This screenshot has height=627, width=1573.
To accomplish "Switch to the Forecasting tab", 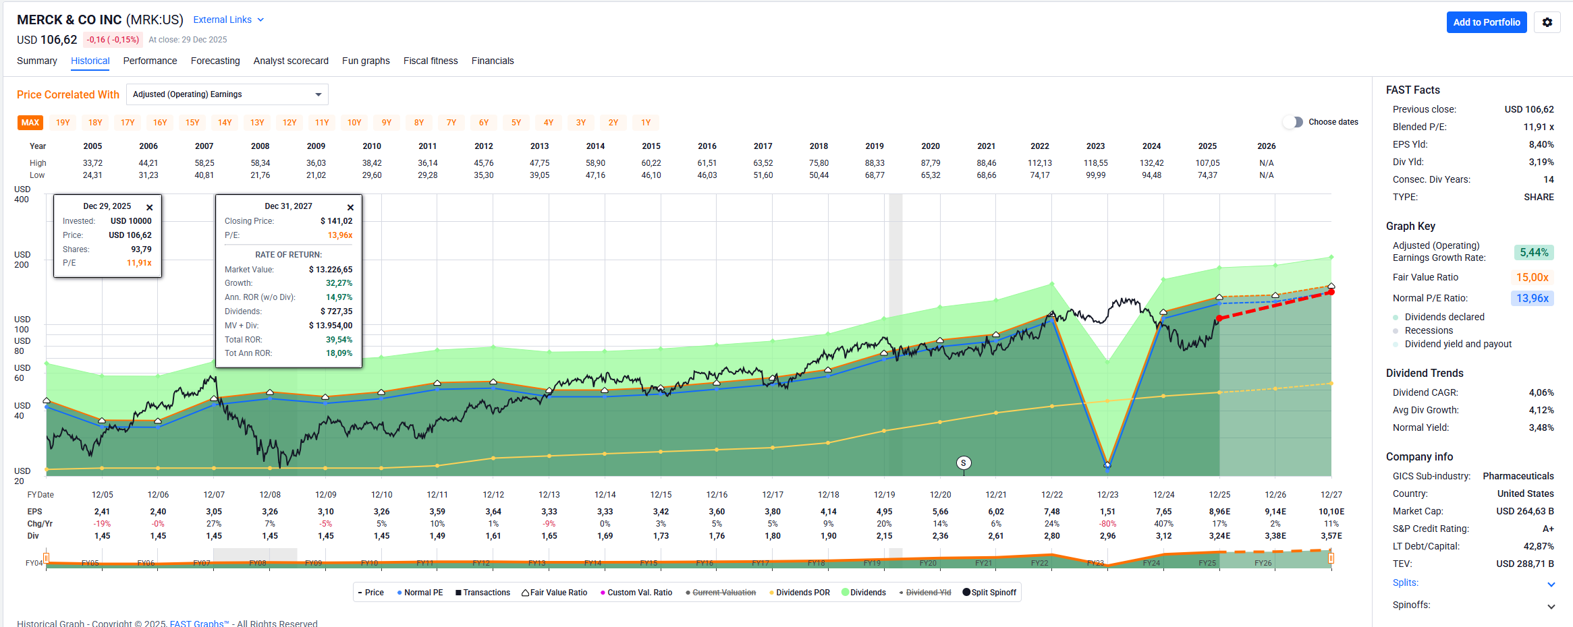I will point(215,61).
